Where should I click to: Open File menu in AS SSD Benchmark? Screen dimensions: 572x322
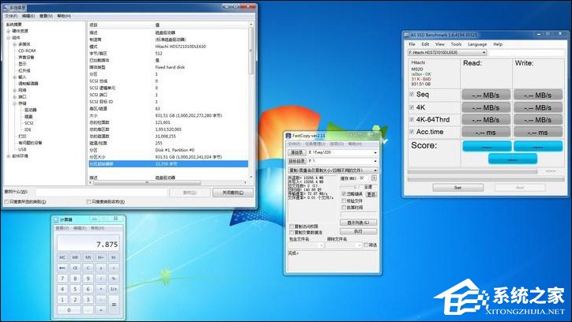tap(412, 44)
